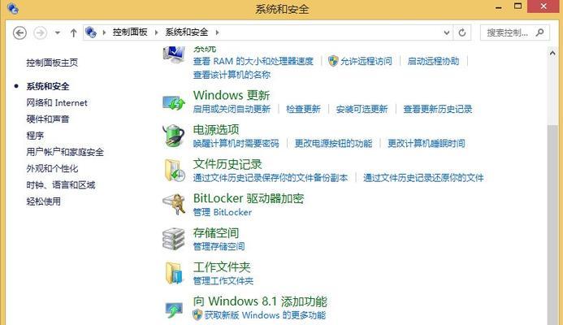This screenshot has height=325, width=563.
Task: Click the Work Folders icon
Action: coord(174,273)
